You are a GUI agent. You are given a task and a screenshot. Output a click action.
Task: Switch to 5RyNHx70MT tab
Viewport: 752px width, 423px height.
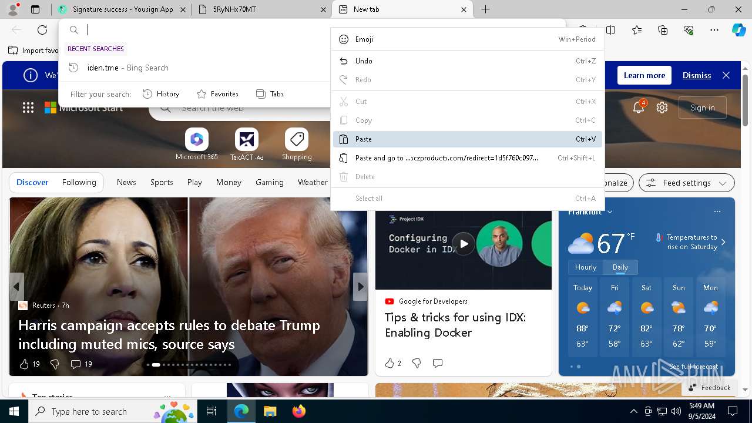(x=261, y=9)
